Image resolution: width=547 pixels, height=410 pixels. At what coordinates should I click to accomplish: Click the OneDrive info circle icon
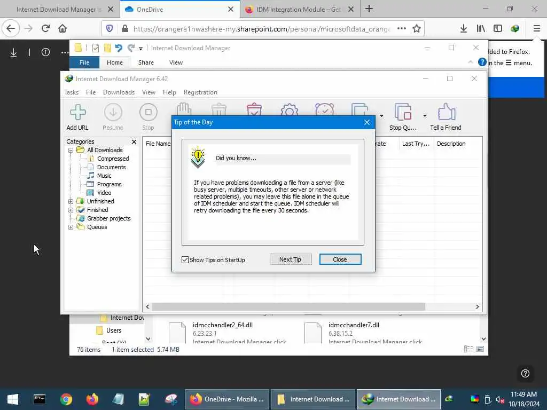tap(46, 52)
